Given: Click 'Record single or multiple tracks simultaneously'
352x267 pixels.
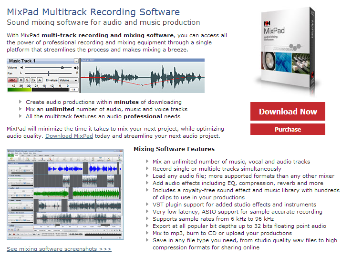Looking at the screenshot, I should [x=217, y=169].
